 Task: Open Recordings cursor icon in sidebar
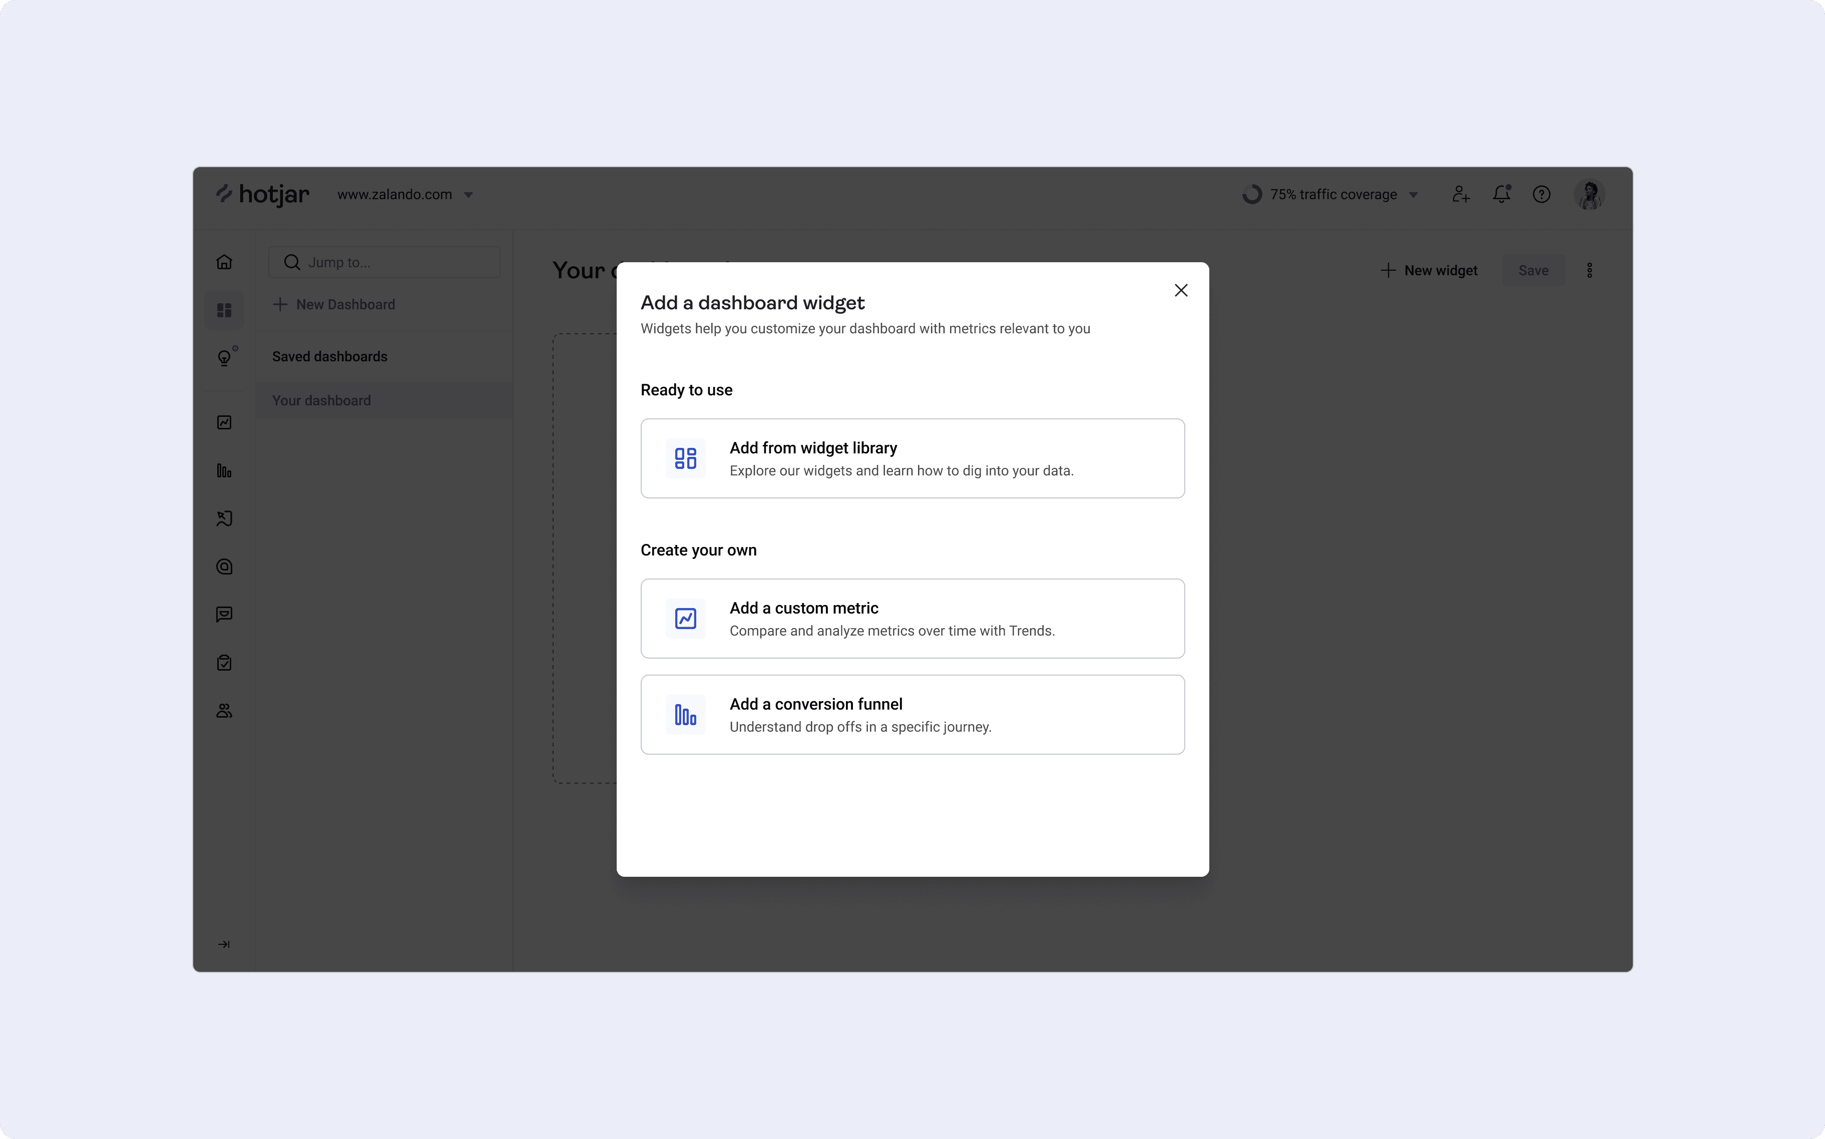point(225,518)
